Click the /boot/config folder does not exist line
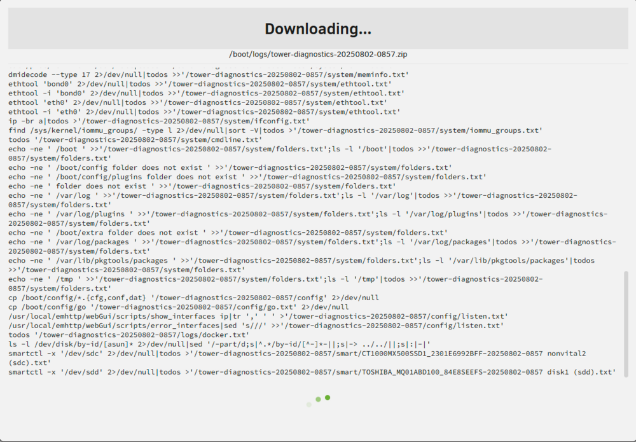The height and width of the screenshot is (442, 636). tap(230, 168)
